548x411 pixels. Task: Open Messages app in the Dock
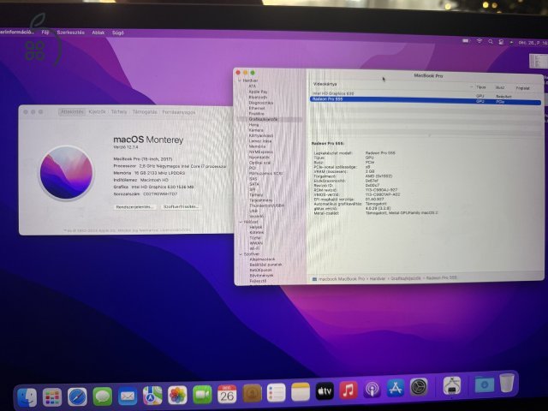[103, 396]
